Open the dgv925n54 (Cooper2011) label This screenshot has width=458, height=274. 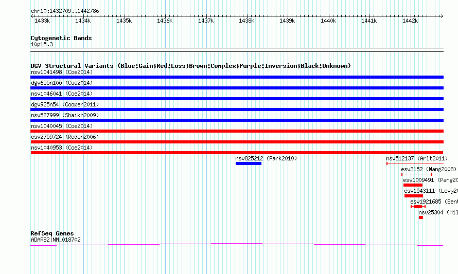click(x=65, y=104)
